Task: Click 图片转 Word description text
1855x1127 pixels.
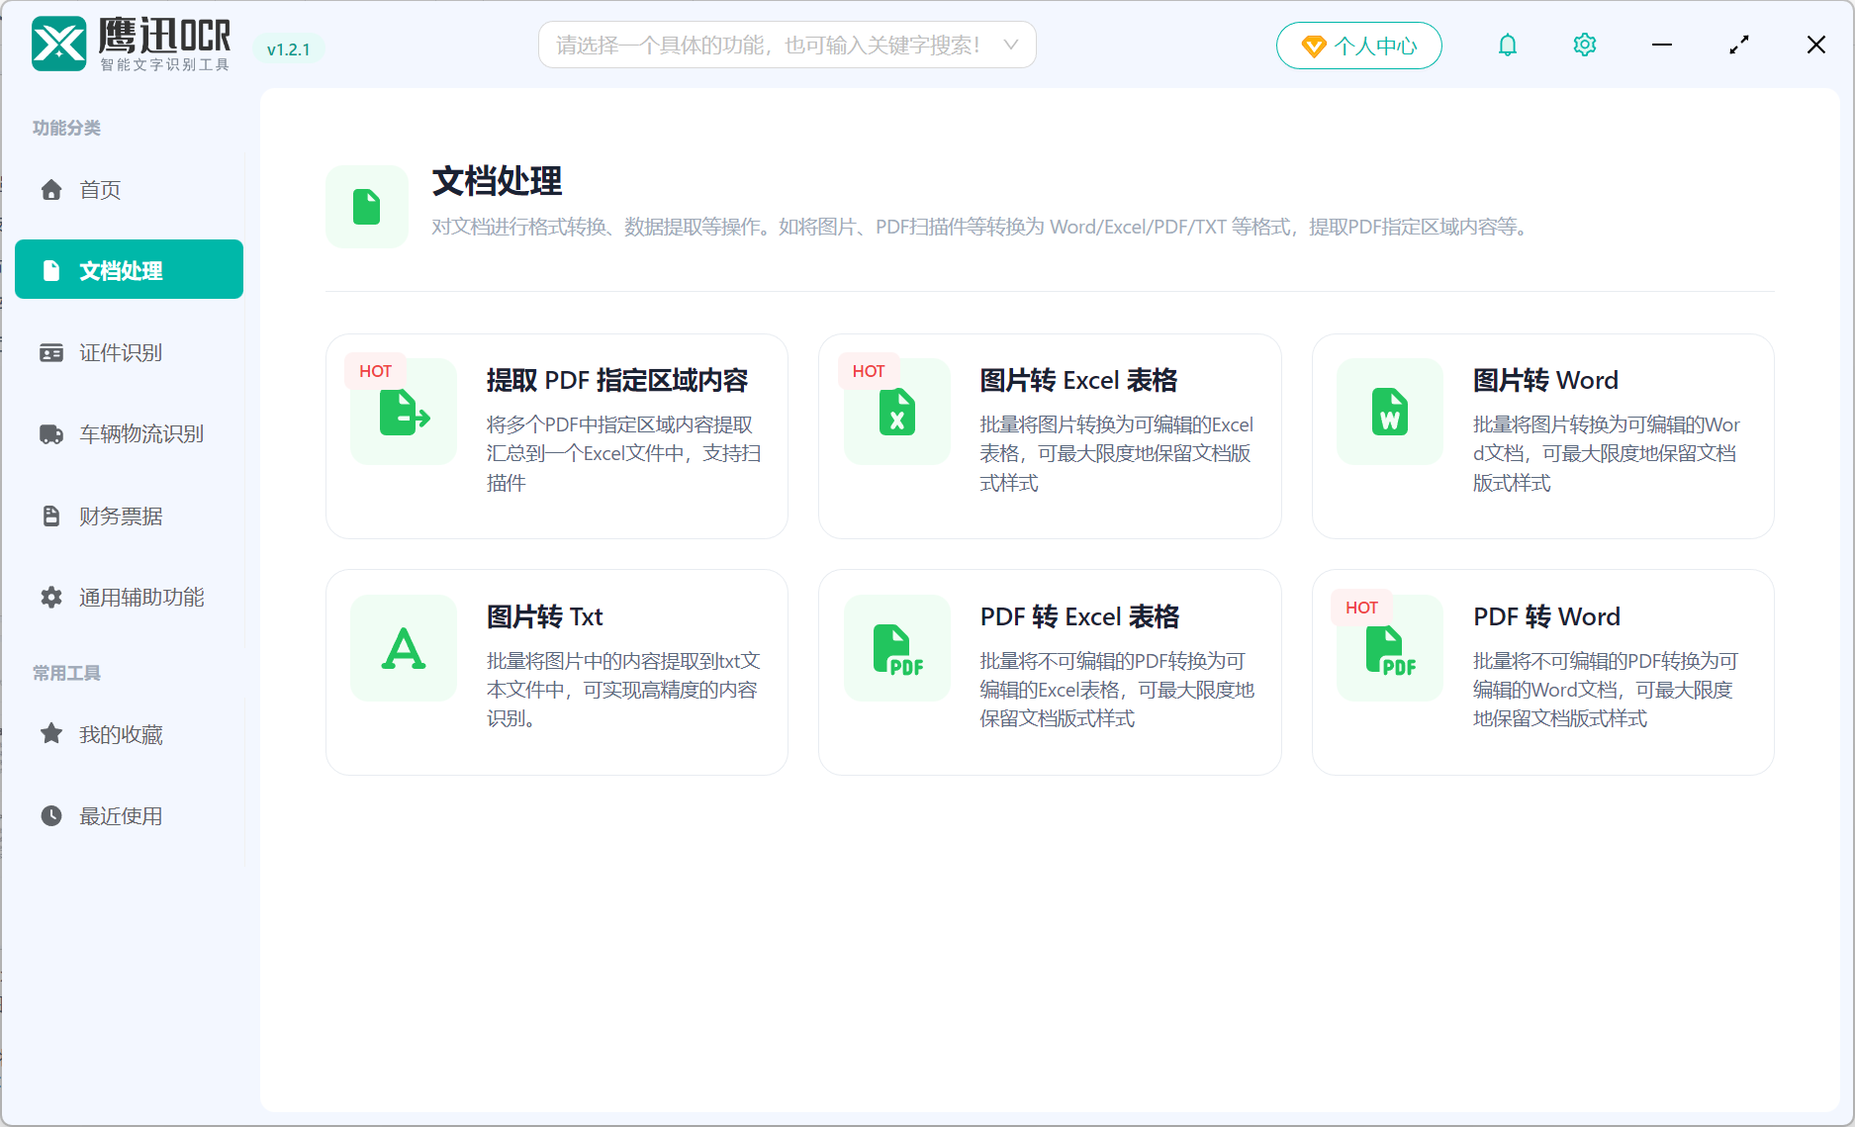Action: pos(1606,453)
